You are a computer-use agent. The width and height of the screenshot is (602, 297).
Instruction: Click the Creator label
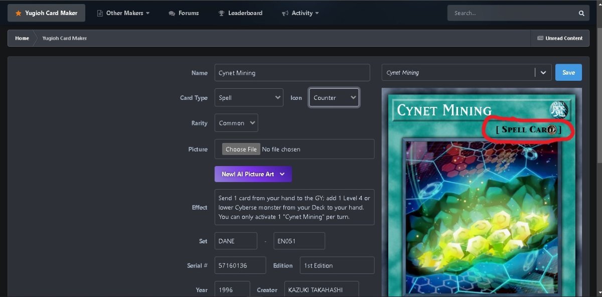coord(267,289)
